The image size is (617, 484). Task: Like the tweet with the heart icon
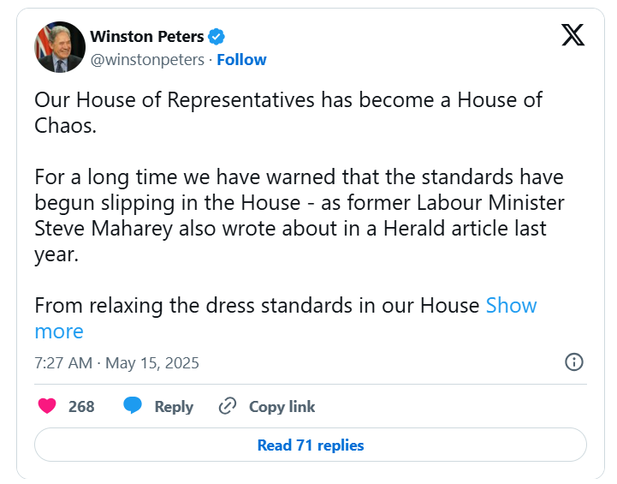[x=47, y=406]
